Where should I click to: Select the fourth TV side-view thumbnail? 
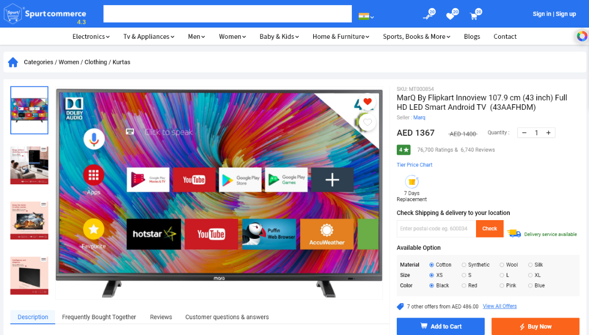[x=29, y=276]
